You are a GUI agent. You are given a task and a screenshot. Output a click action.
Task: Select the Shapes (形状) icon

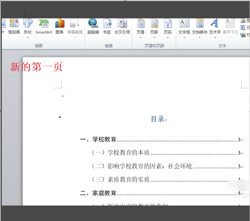tap(28, 23)
